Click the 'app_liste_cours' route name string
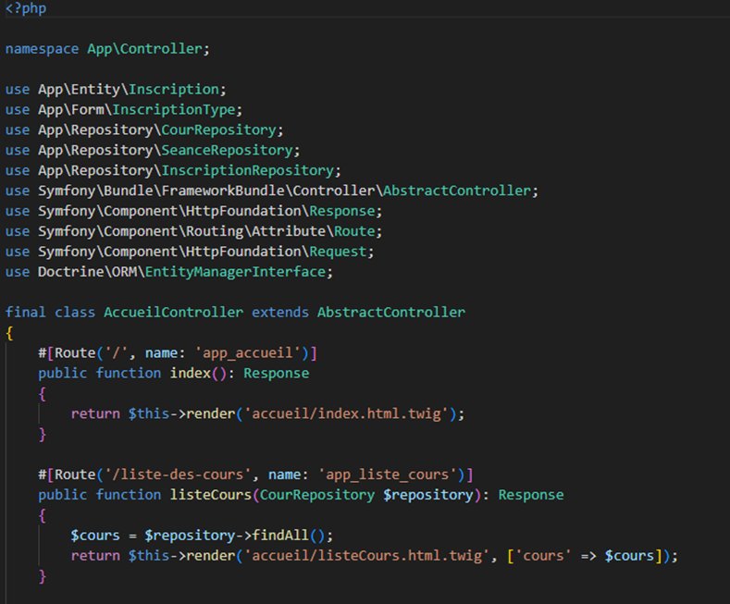The image size is (730, 604). tap(388, 475)
